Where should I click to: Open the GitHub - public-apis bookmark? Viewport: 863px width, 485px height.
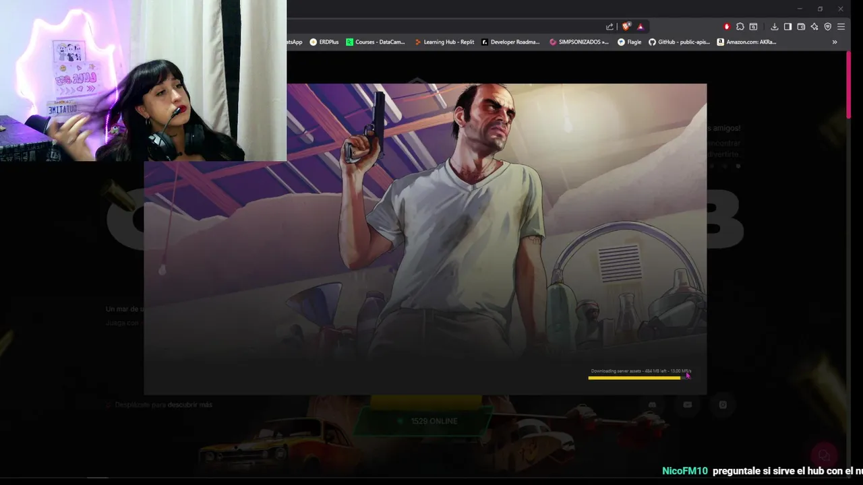[x=679, y=42]
